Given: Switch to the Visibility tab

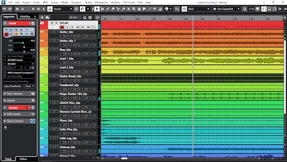Looking at the screenshot, I should point(25,16).
